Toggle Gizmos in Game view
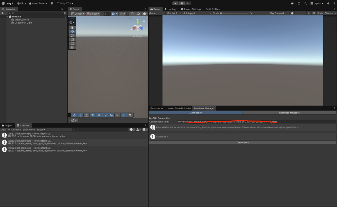This screenshot has width=337, height=207. click(x=328, y=13)
